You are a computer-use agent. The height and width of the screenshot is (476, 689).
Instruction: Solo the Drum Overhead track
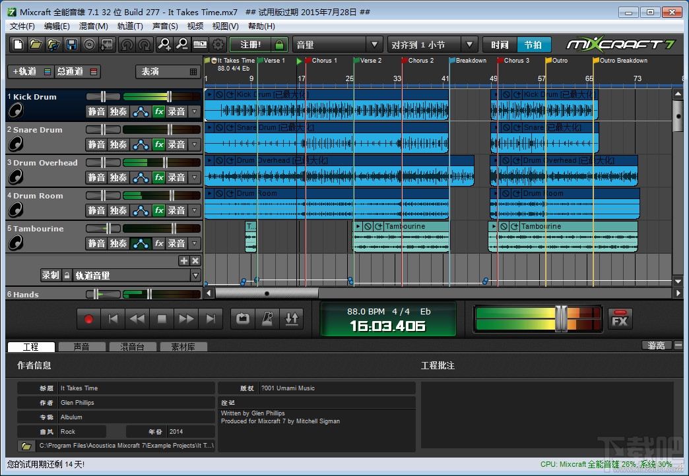point(118,177)
